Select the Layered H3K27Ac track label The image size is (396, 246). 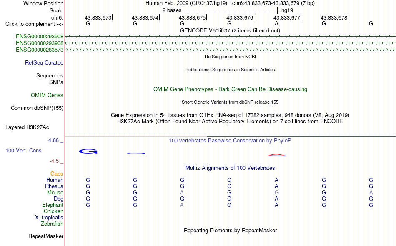tap(27, 127)
